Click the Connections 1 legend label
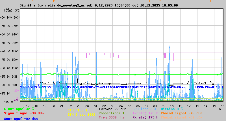This screenshot has height=121, width=226. (x=111, y=113)
